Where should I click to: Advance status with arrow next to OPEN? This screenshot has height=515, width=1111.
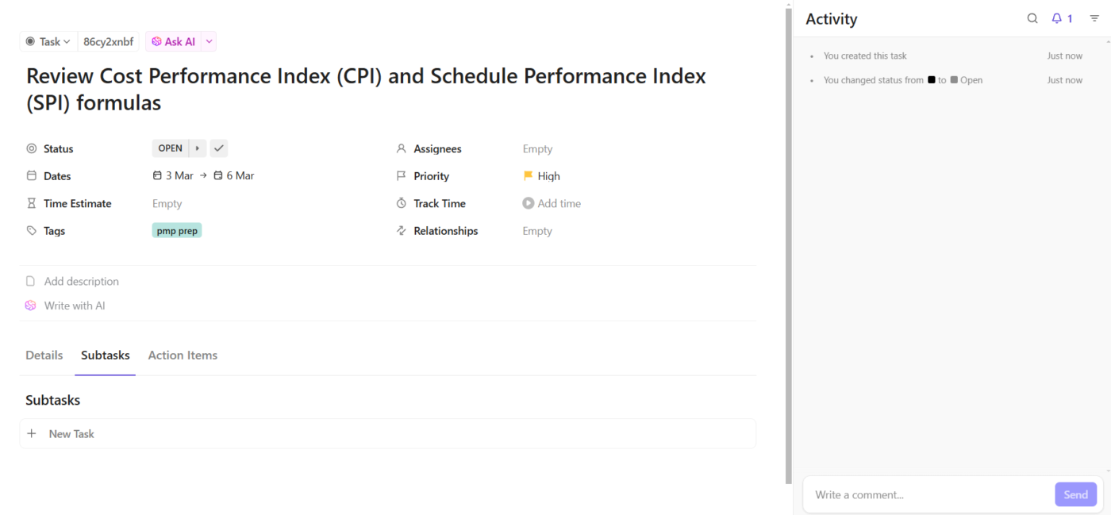198,148
